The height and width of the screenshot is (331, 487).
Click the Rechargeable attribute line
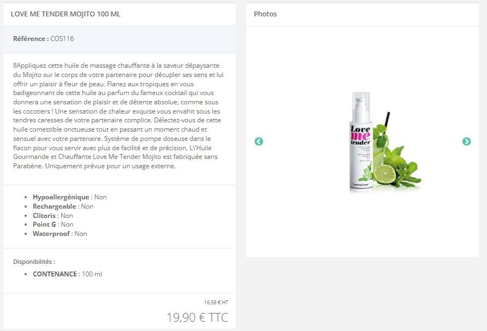[63, 206]
